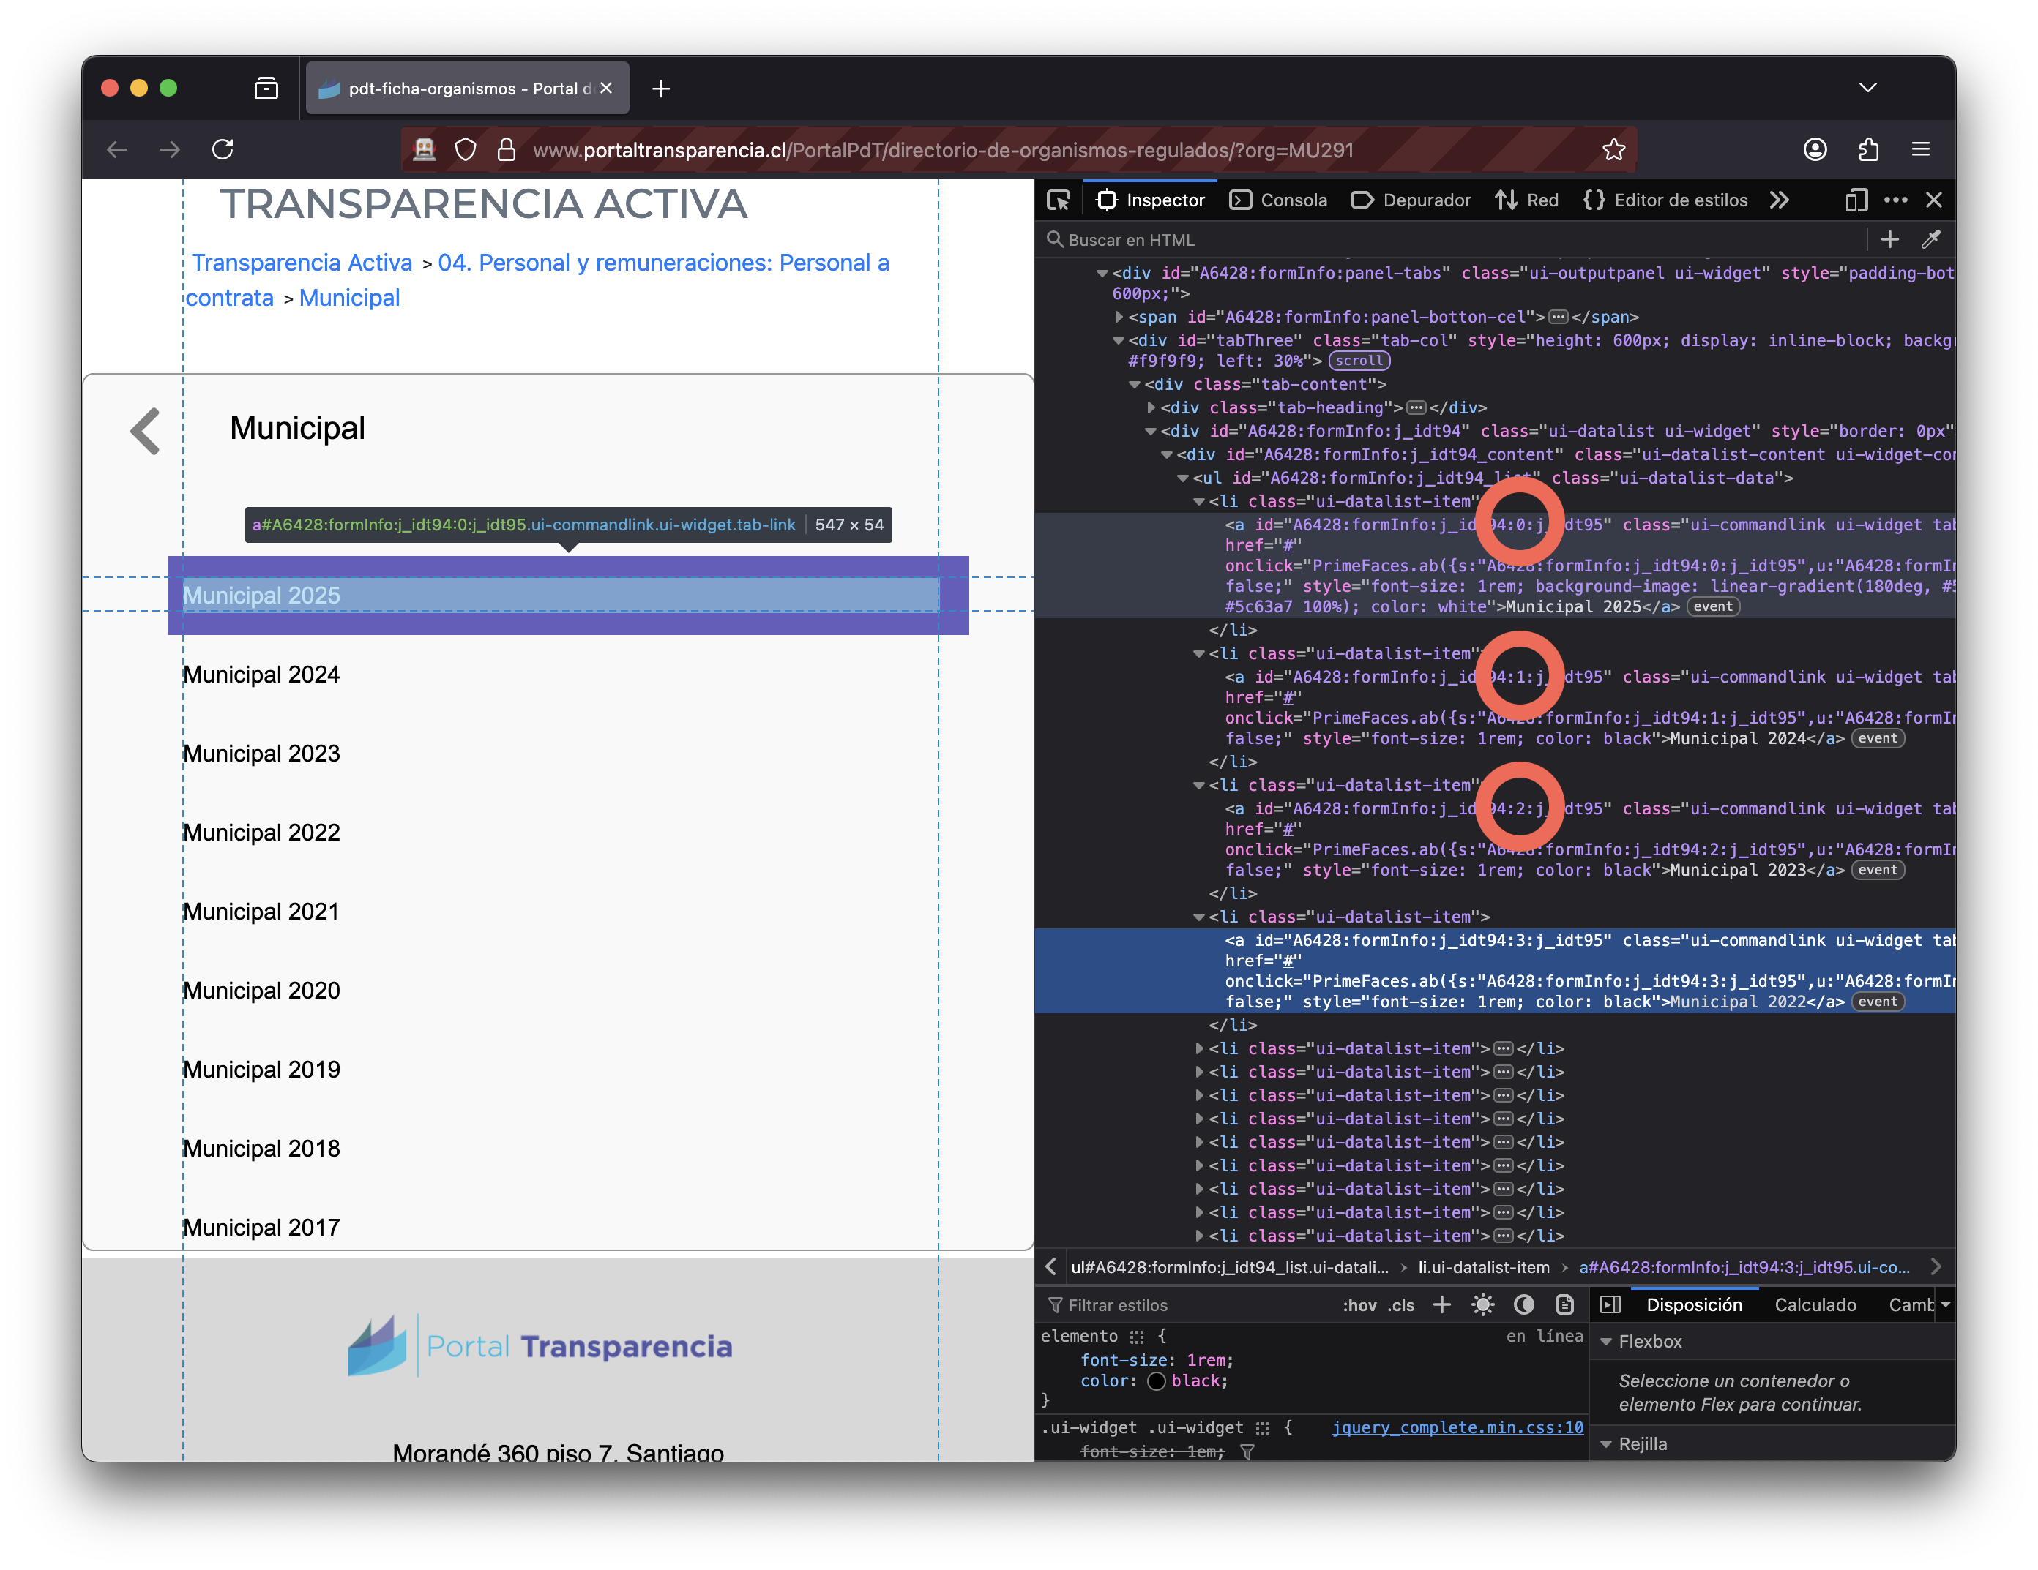Click the scroll badge on tabThree node
The width and height of the screenshot is (2038, 1570).
(x=1359, y=361)
